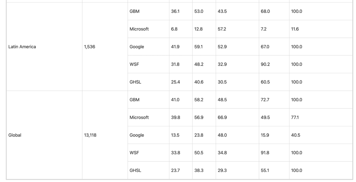This screenshot has height=182, width=356.
Task: Click GBM in the Latin America group
Action: (x=134, y=12)
